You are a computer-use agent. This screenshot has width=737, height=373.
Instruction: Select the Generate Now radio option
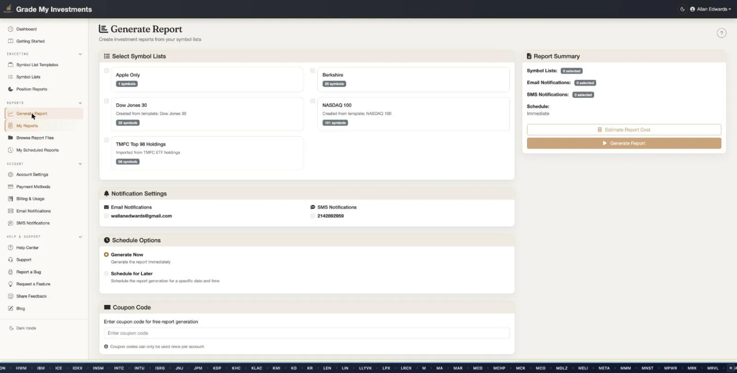(106, 255)
